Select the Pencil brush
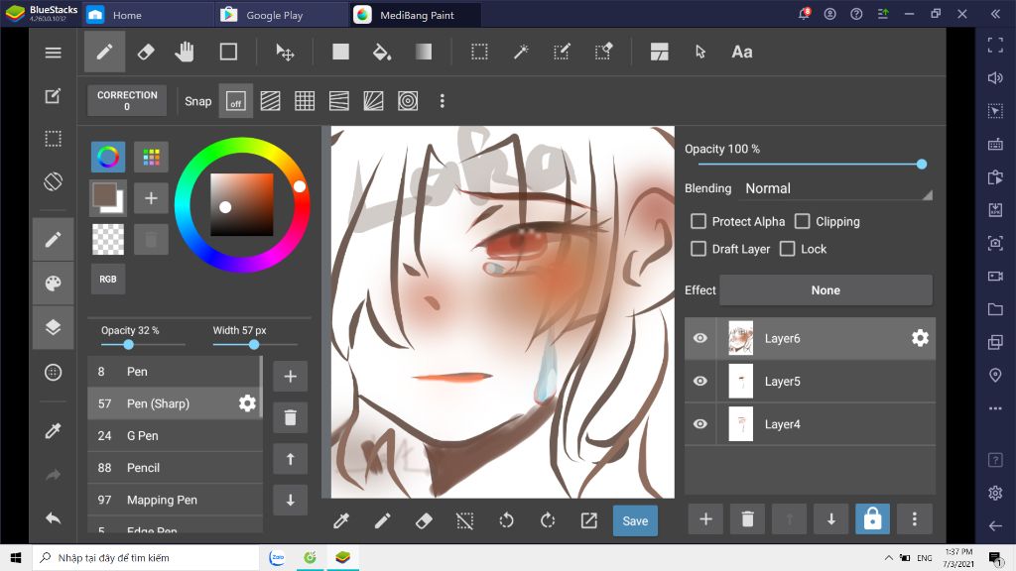The height and width of the screenshot is (571, 1016). [174, 468]
